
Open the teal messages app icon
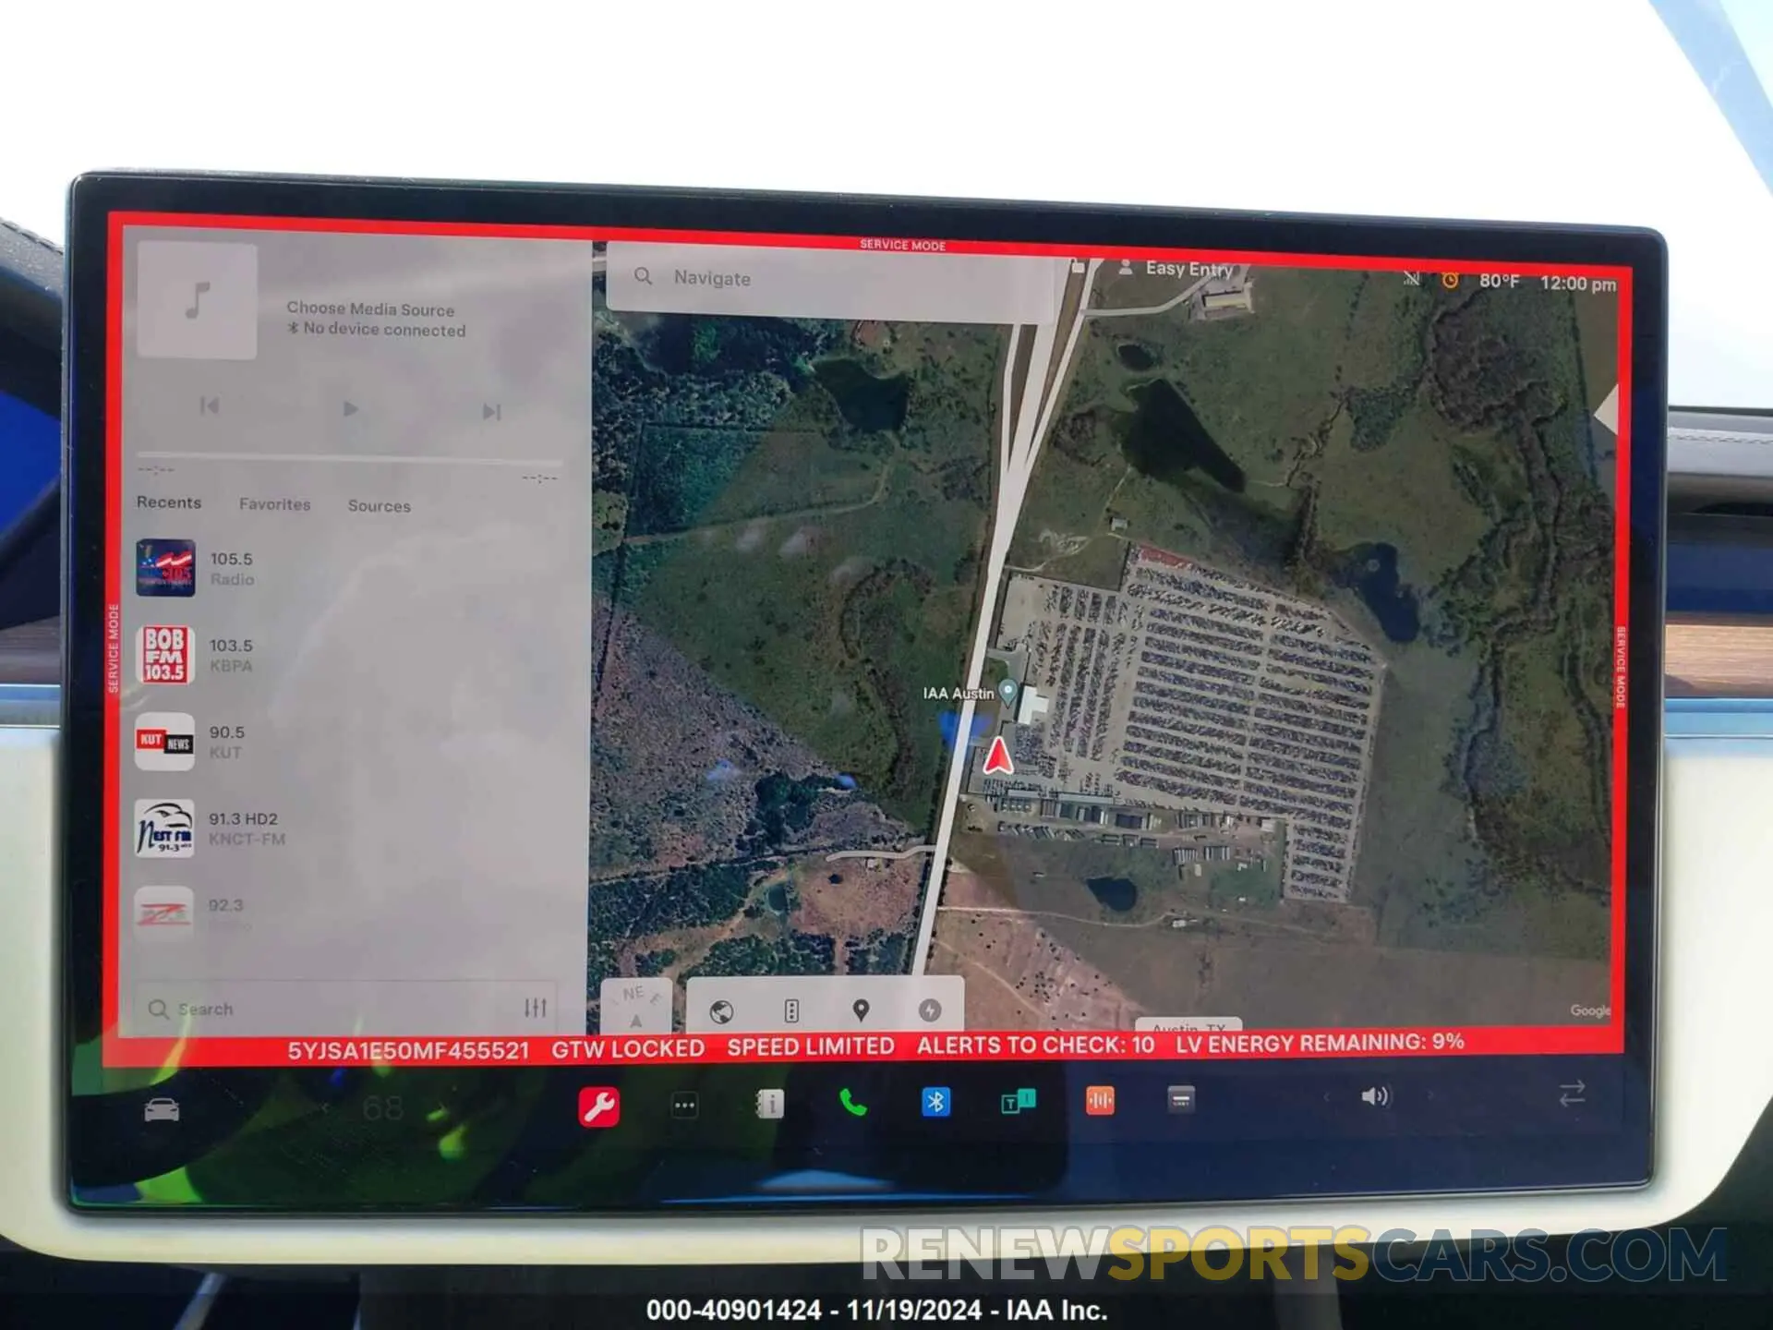click(x=1018, y=1101)
